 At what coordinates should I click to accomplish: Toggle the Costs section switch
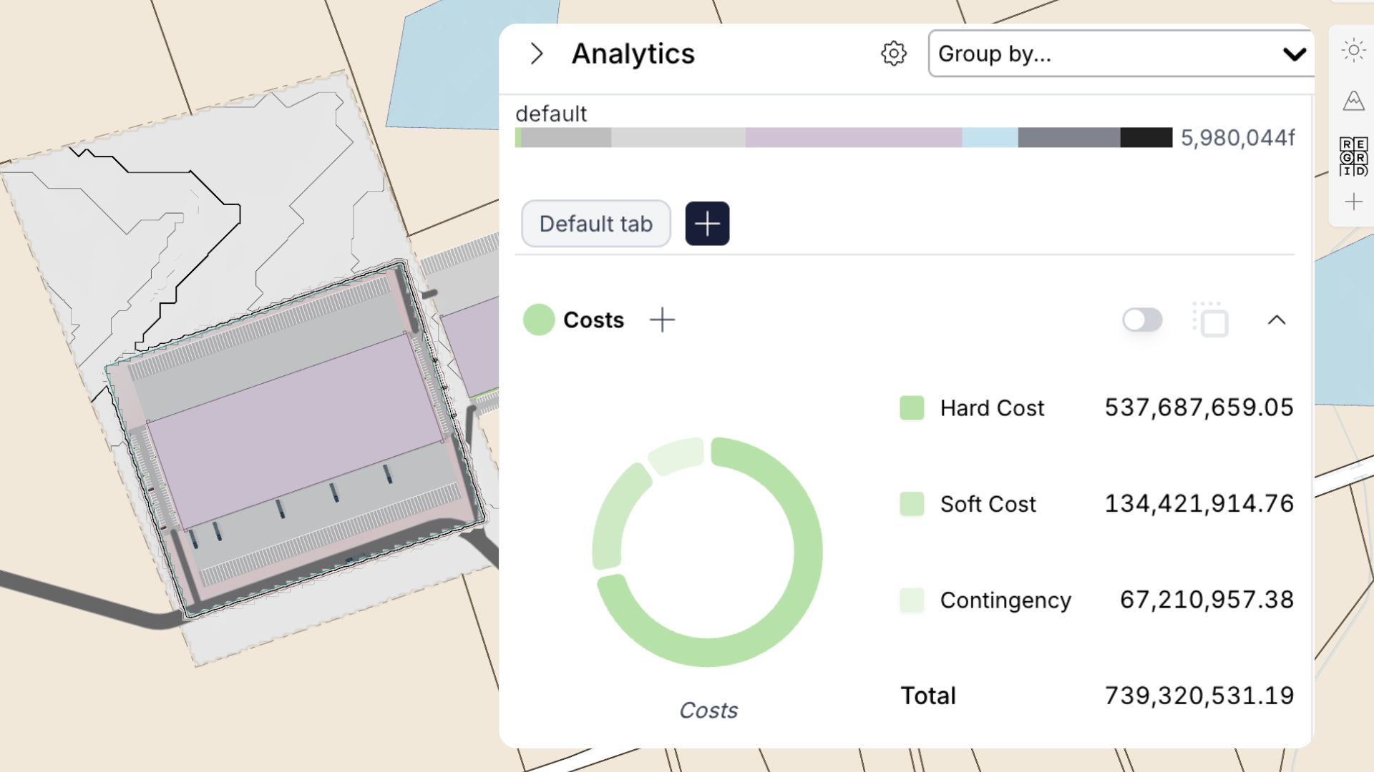(1142, 320)
